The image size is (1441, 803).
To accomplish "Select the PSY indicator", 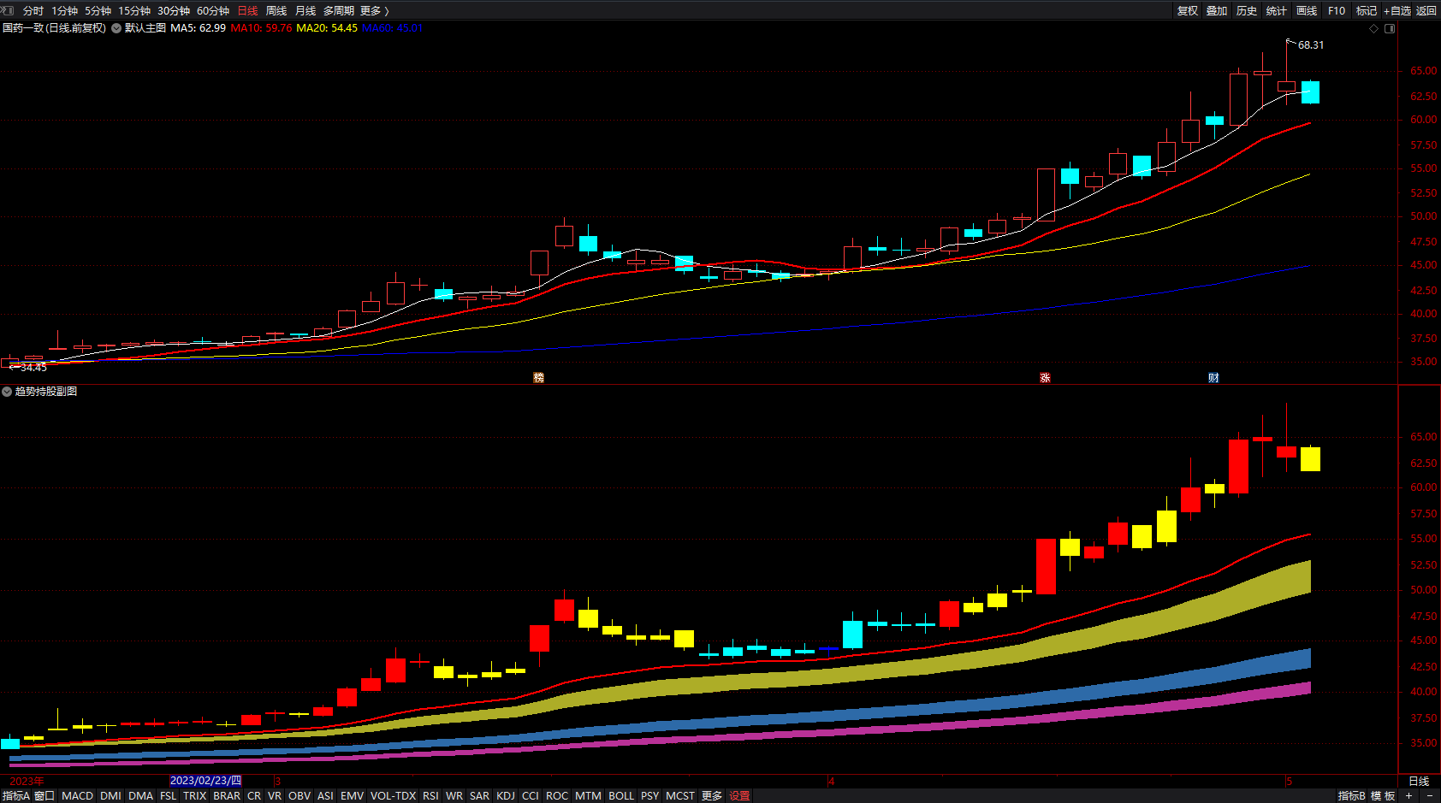I will click(650, 795).
